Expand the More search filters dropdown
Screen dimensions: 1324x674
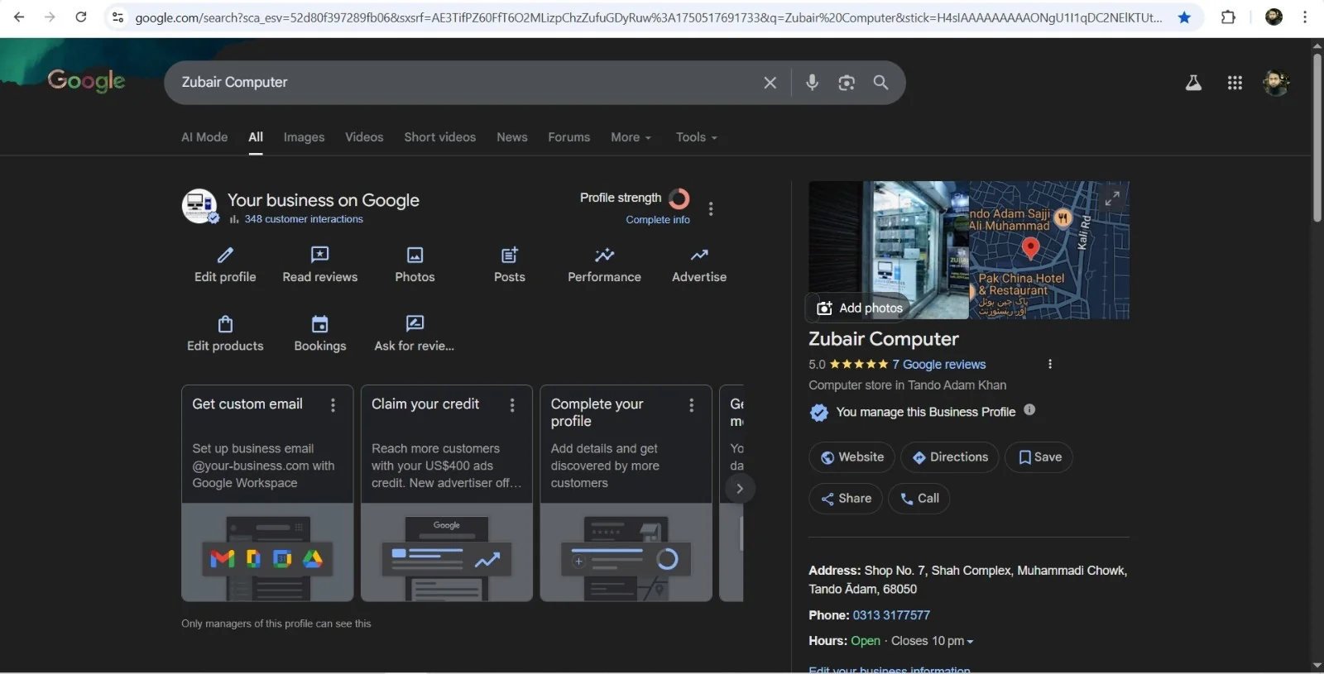tap(631, 137)
